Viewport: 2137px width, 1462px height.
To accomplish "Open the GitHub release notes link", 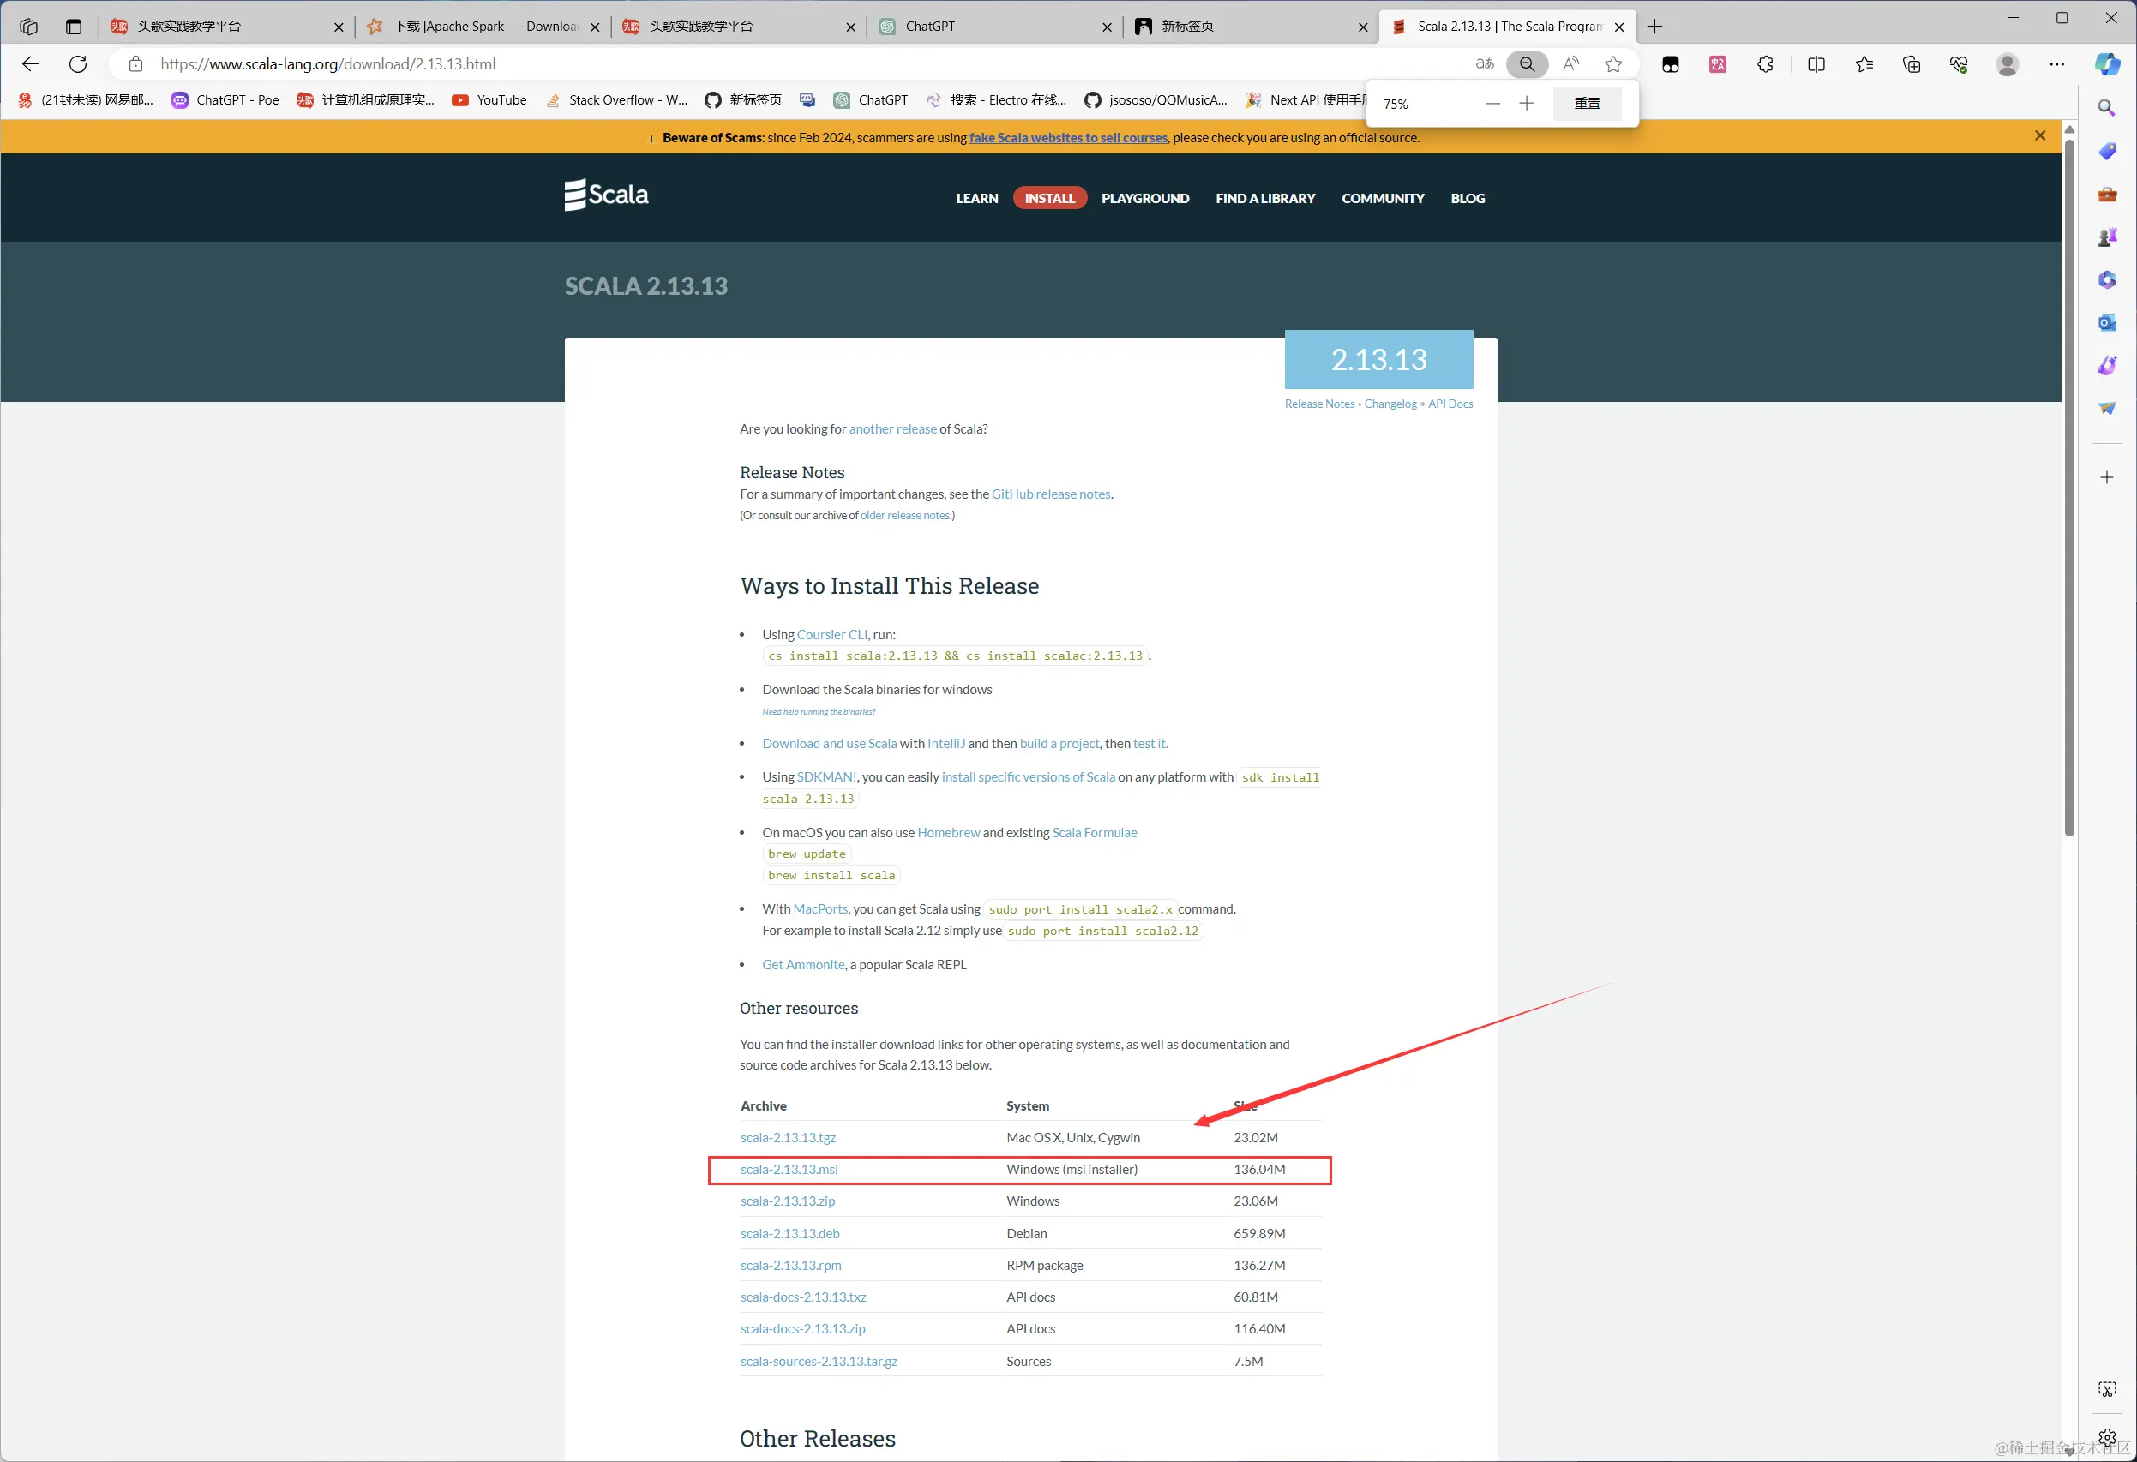I will point(1051,494).
